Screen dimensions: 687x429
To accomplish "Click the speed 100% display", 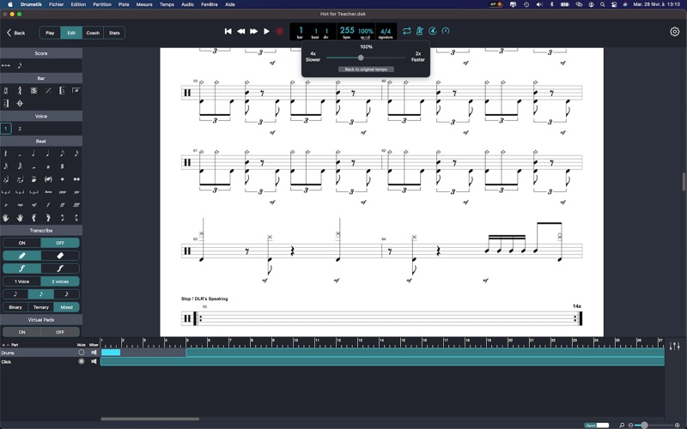I will (x=366, y=32).
